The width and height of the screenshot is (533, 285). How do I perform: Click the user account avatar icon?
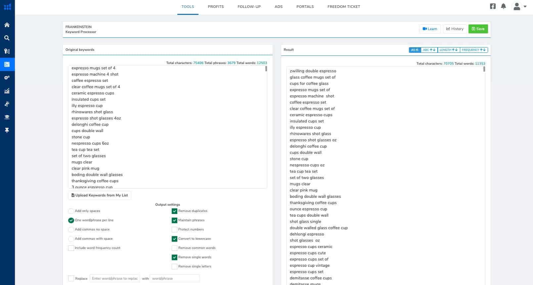(516, 6)
